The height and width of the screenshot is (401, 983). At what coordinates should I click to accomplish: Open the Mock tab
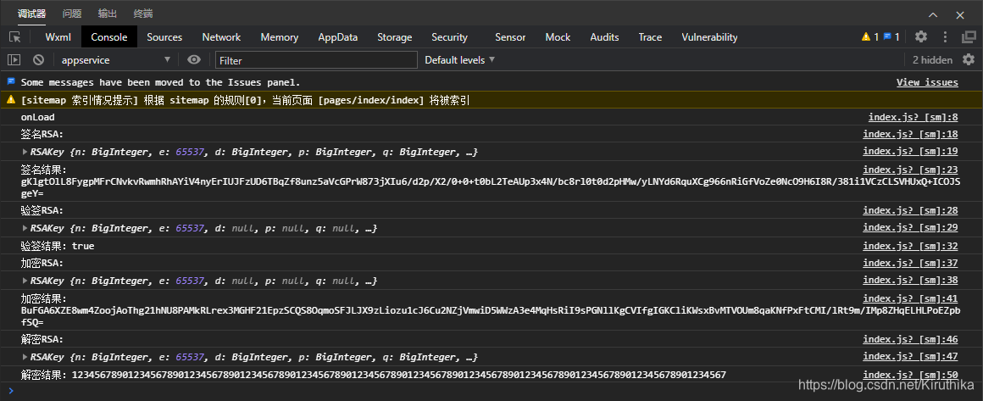[558, 37]
